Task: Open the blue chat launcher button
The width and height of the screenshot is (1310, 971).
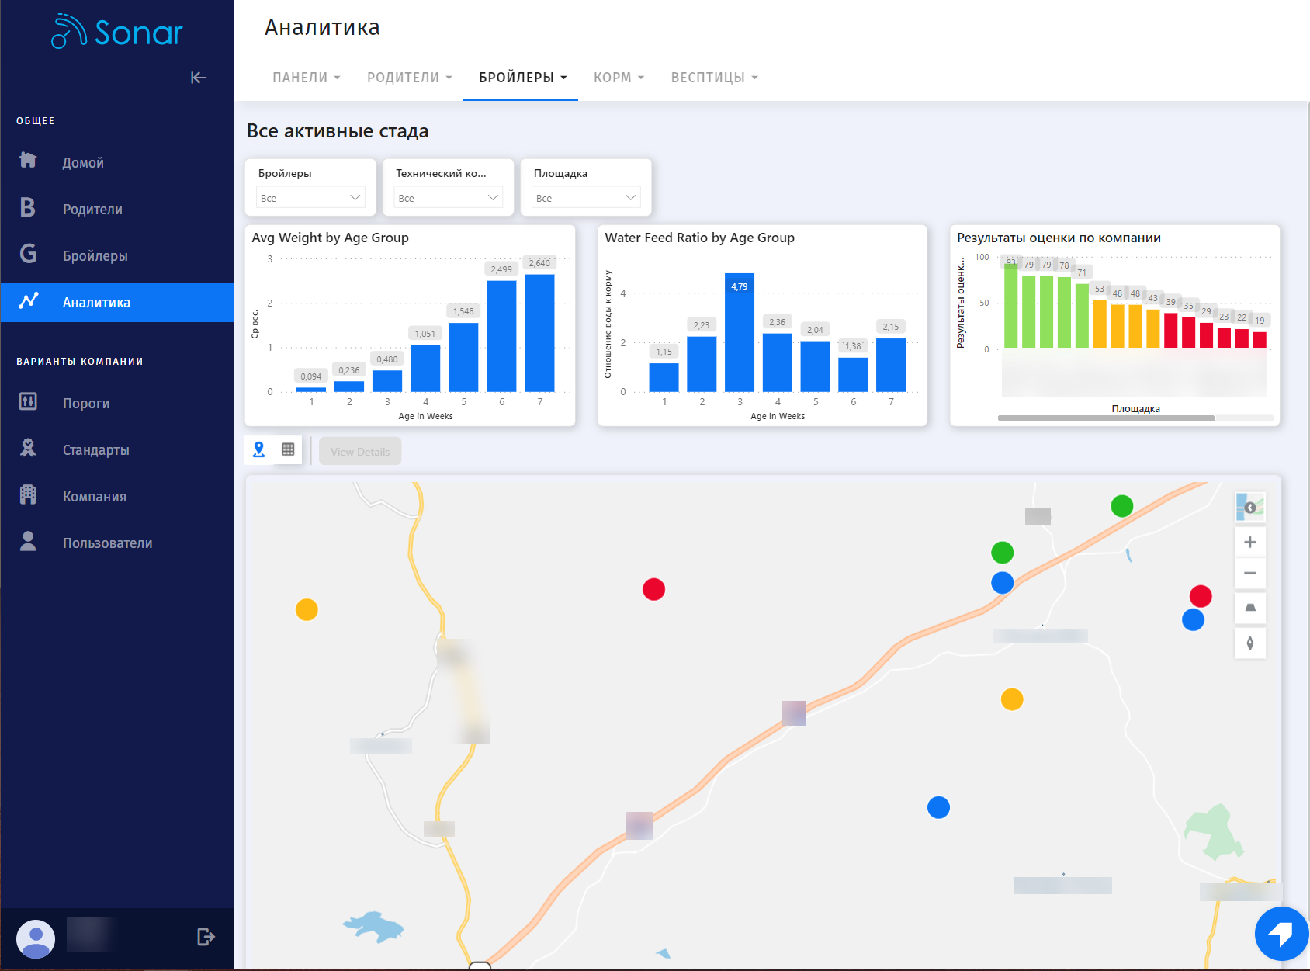Action: [1281, 934]
